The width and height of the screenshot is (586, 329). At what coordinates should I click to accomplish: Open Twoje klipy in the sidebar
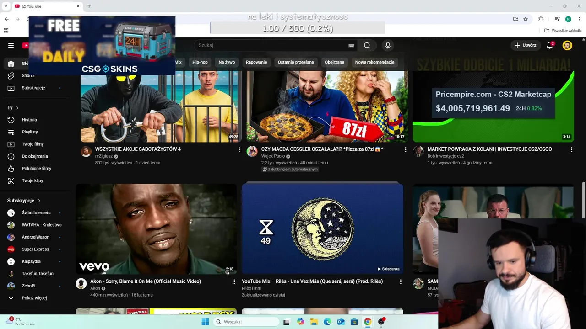pos(33,180)
